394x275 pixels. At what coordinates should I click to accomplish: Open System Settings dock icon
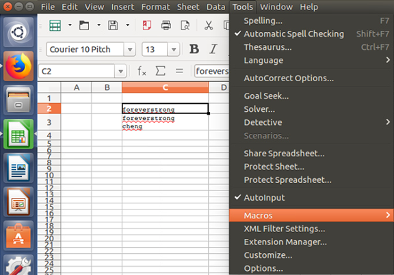tap(18, 265)
